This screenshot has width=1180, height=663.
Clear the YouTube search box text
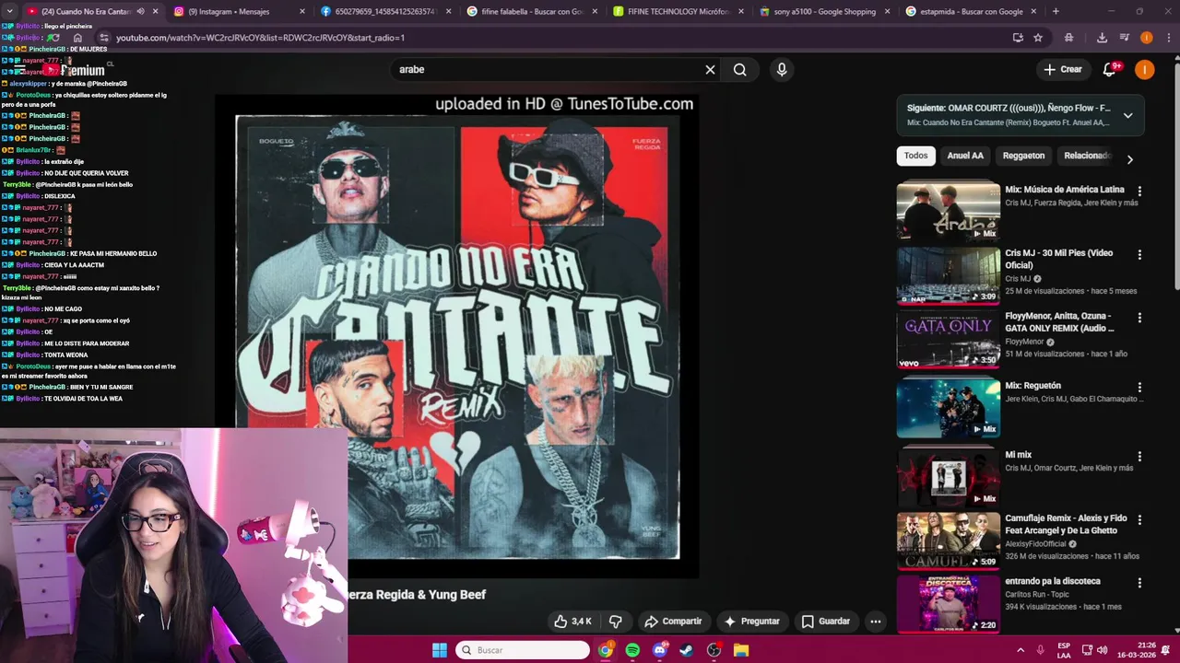tap(710, 70)
